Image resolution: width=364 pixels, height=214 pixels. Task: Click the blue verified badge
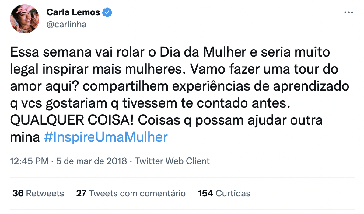click(107, 12)
